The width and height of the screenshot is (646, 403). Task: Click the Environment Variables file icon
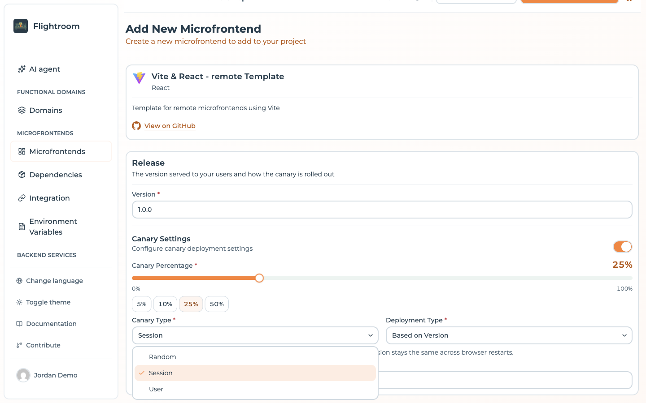[x=22, y=227]
